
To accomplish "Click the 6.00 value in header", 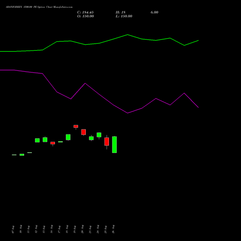I will [154, 13].
